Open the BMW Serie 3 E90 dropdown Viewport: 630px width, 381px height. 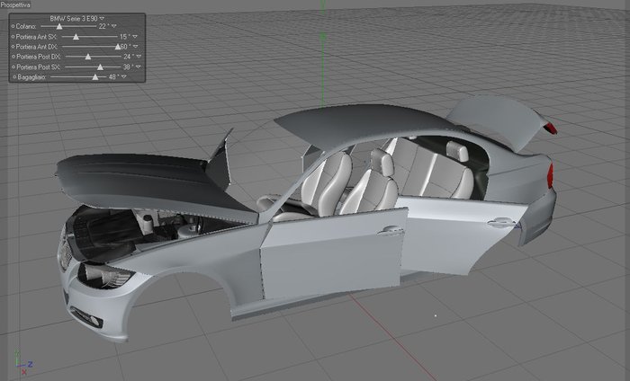pos(102,19)
